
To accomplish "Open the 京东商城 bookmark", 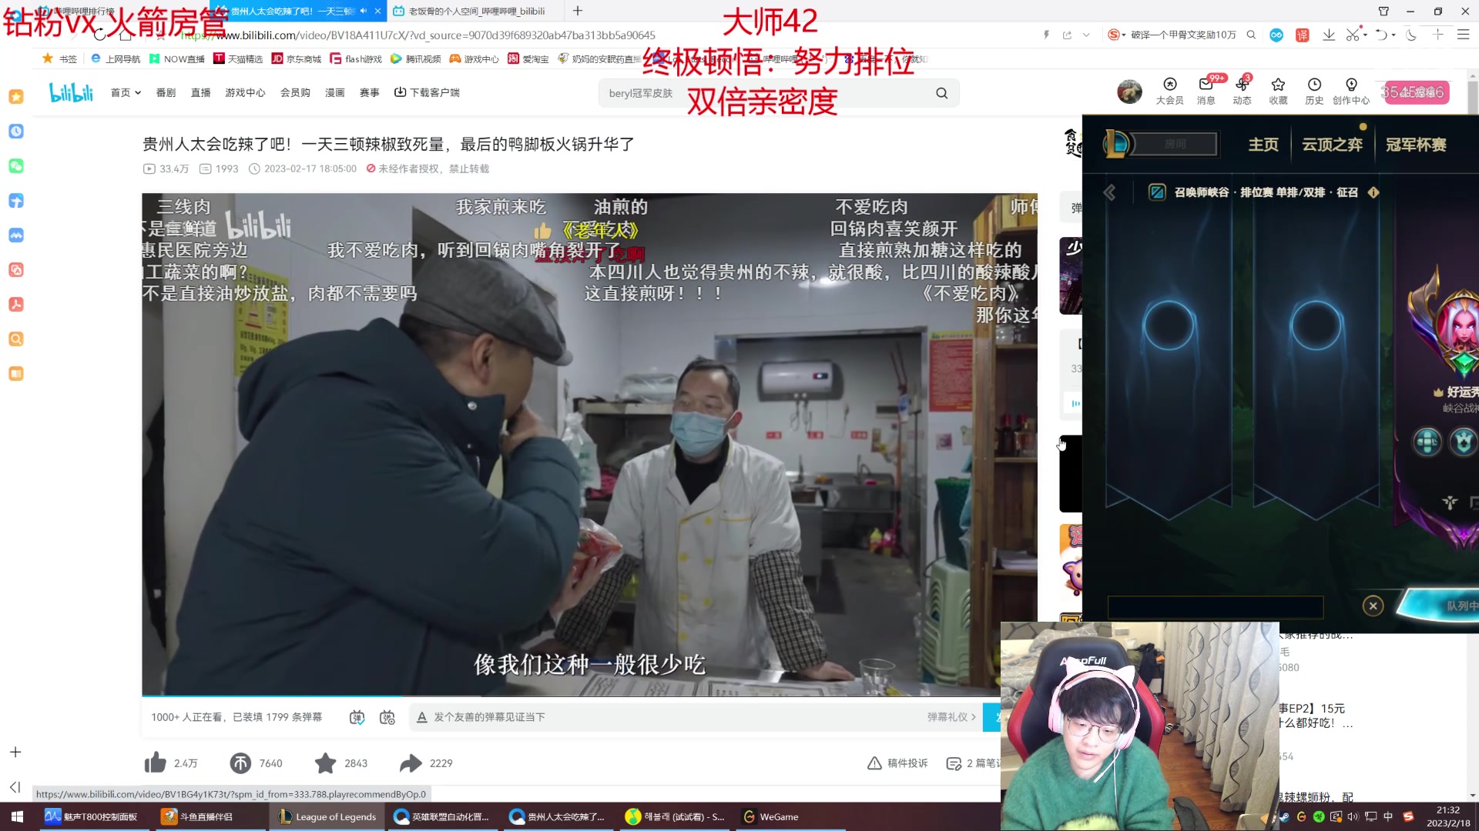I will (297, 58).
